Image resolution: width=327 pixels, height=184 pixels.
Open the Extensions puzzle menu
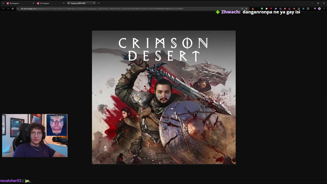click(308, 9)
